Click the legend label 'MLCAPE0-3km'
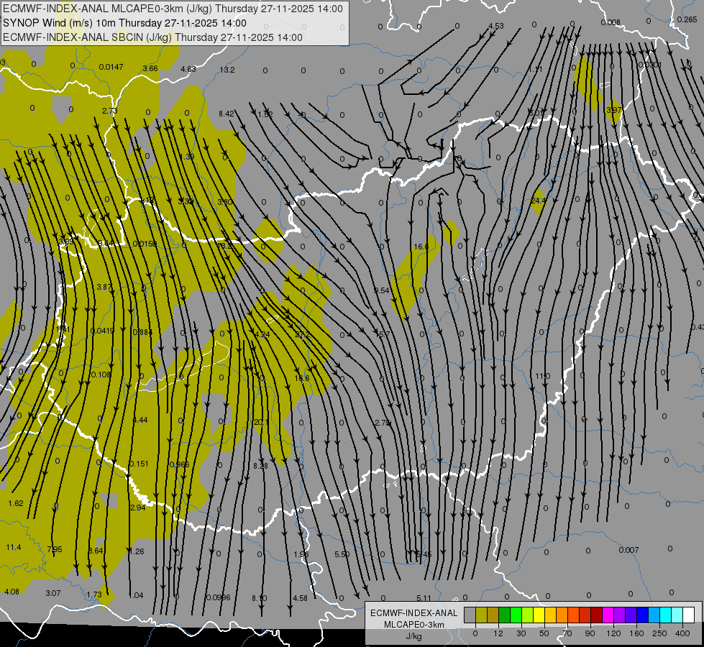The image size is (704, 647). pos(413,625)
